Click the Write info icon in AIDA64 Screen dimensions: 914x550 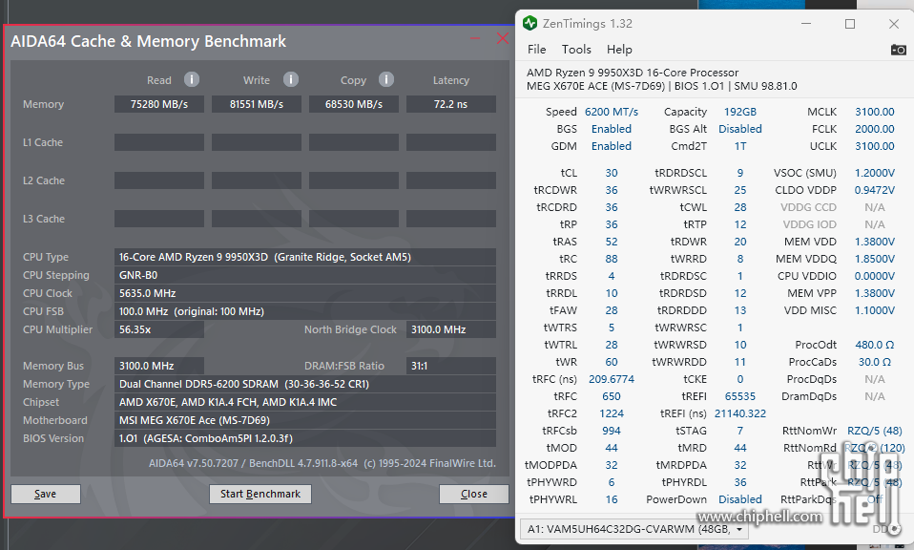tap(291, 79)
